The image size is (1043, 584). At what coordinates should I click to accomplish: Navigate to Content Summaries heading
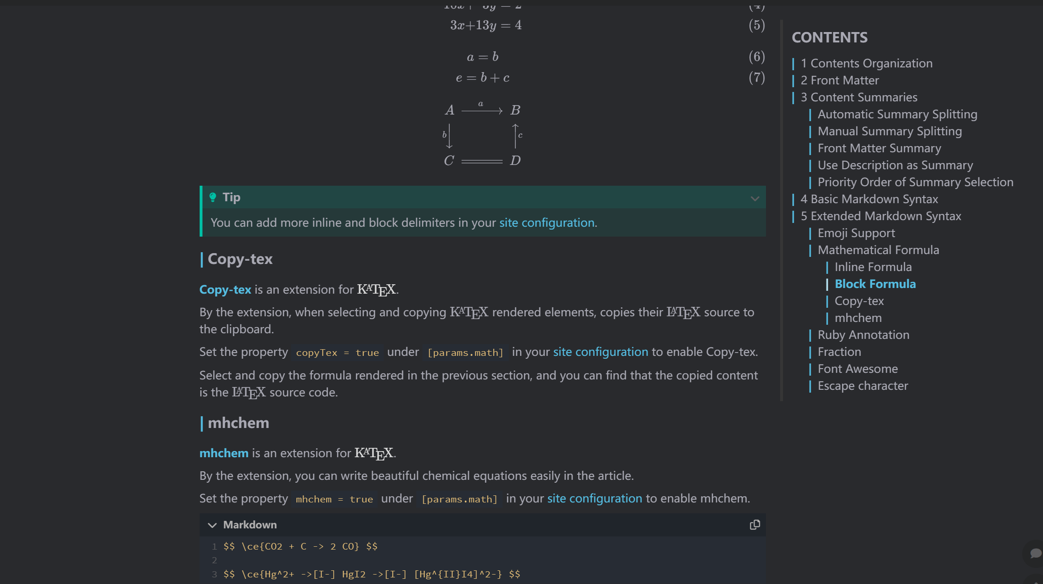tap(859, 97)
